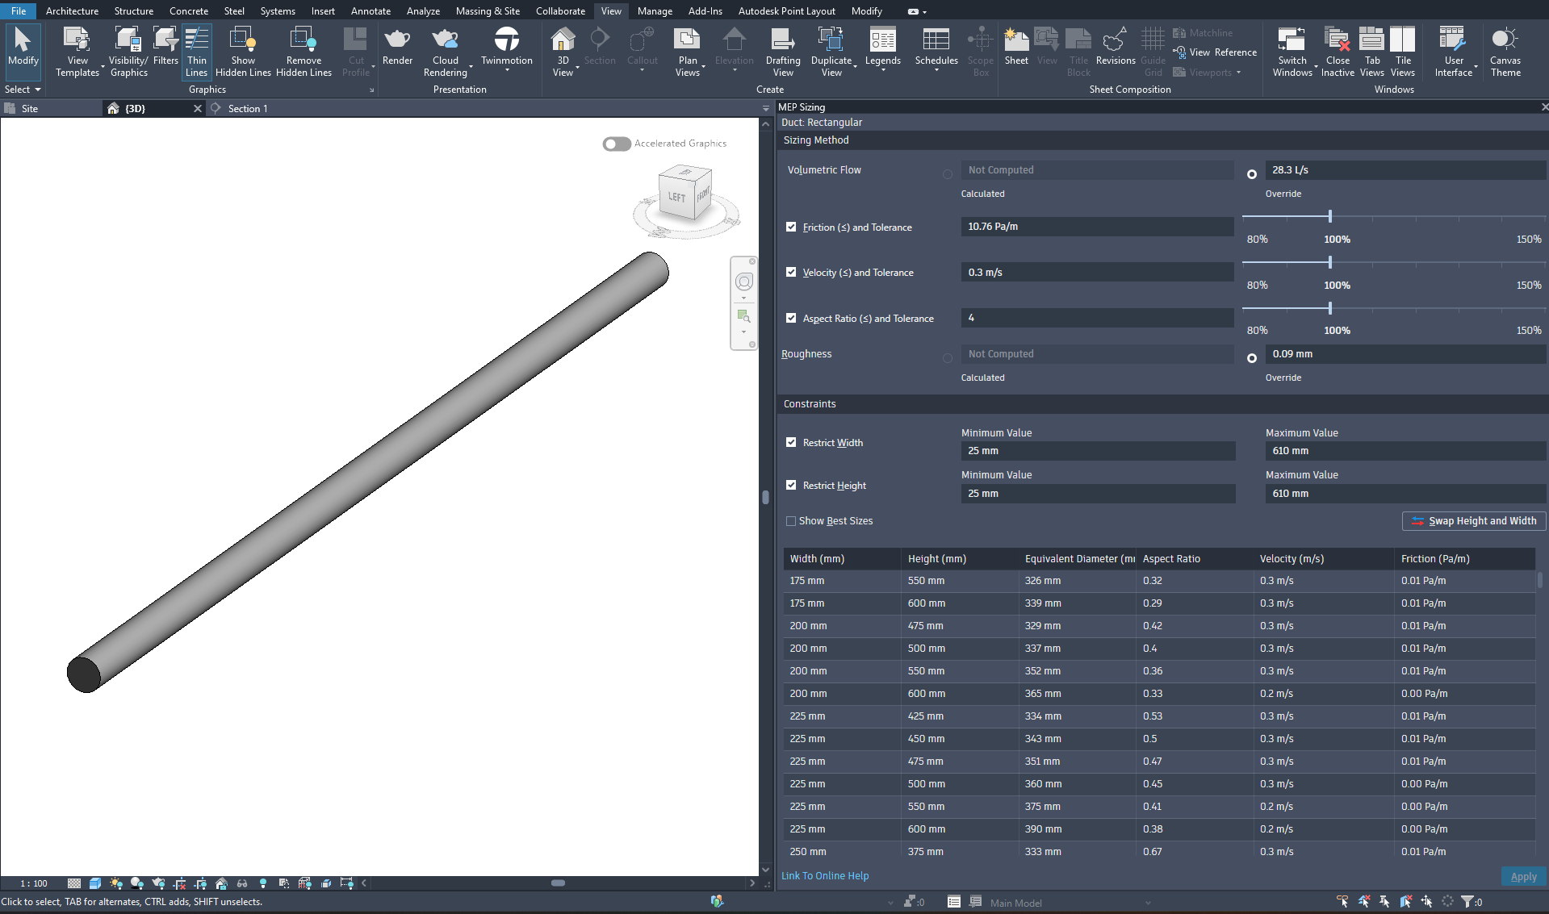The image size is (1549, 914).
Task: Expand the Graphics panel dialog launcher
Action: point(372,90)
